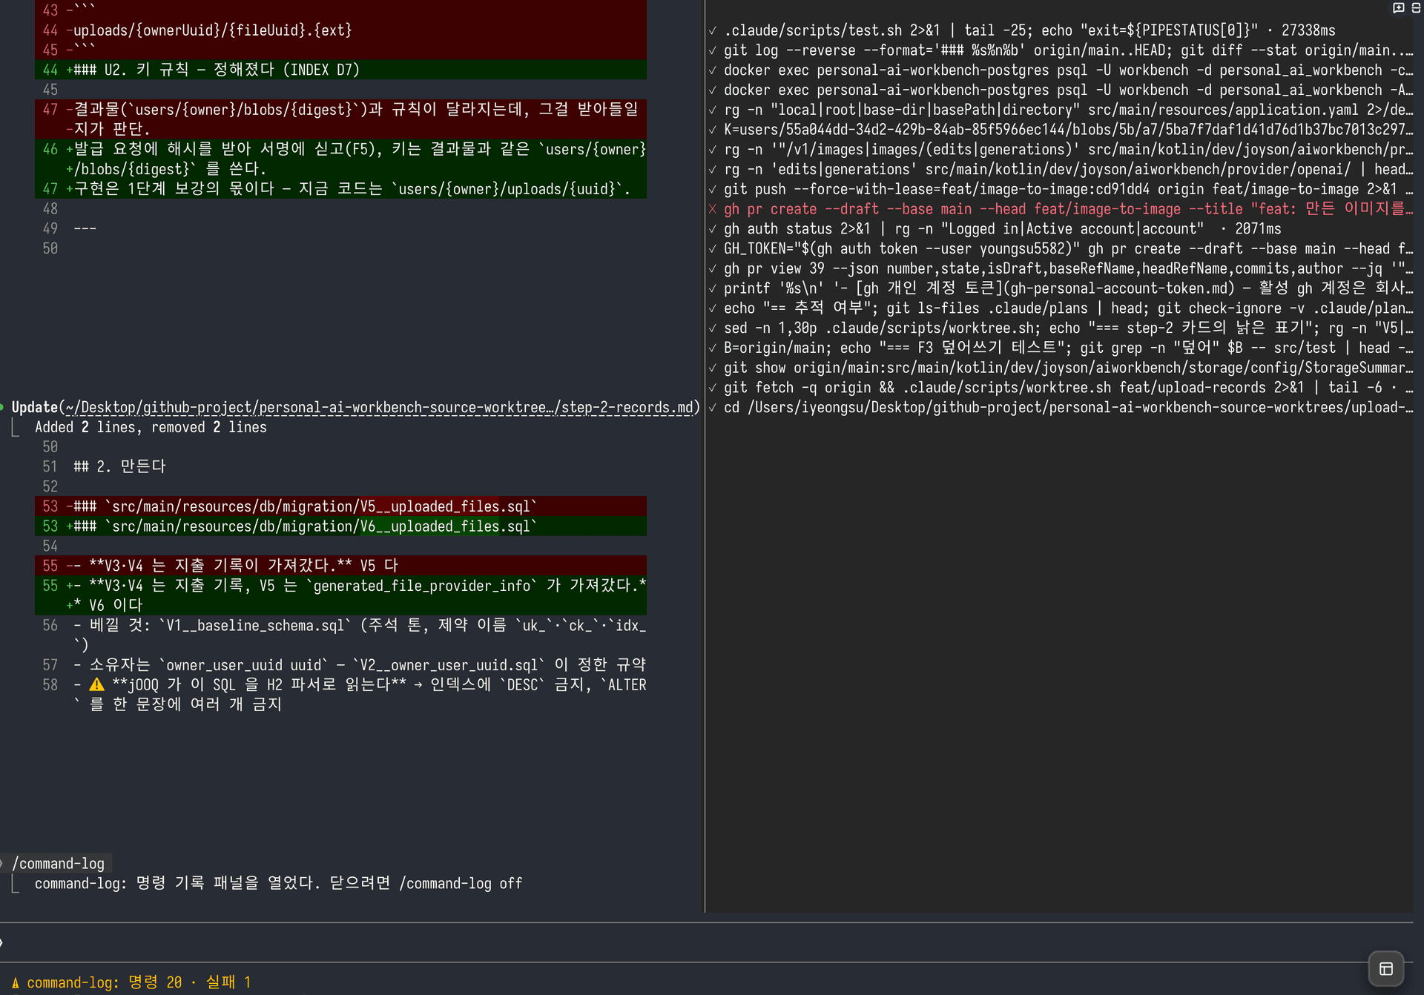Click the added V6__uploaded_files.sql diff line
Image resolution: width=1424 pixels, height=995 pixels.
(x=340, y=526)
